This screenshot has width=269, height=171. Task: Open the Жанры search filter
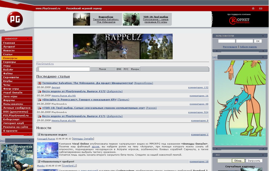135,69
